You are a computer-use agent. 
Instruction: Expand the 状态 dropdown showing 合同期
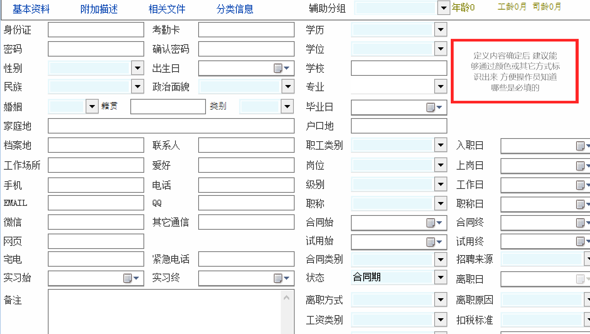(440, 277)
